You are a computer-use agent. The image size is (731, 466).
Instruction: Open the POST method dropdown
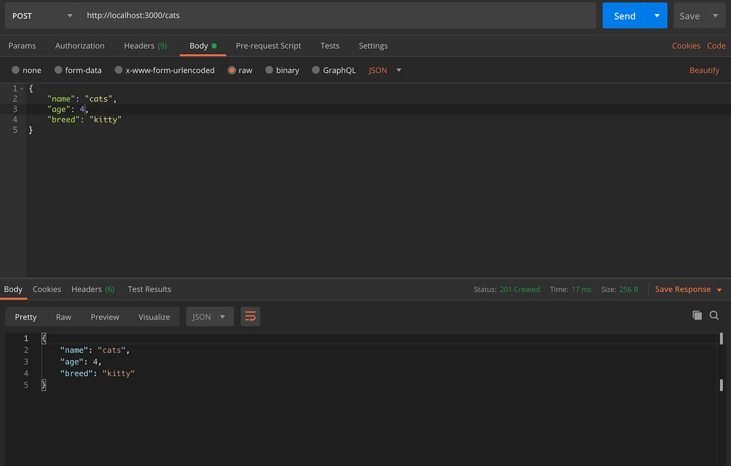43,16
